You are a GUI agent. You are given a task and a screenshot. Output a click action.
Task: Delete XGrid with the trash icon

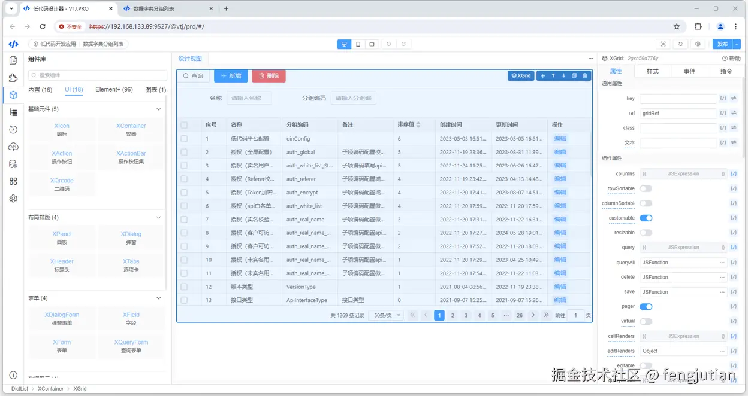tap(585, 76)
